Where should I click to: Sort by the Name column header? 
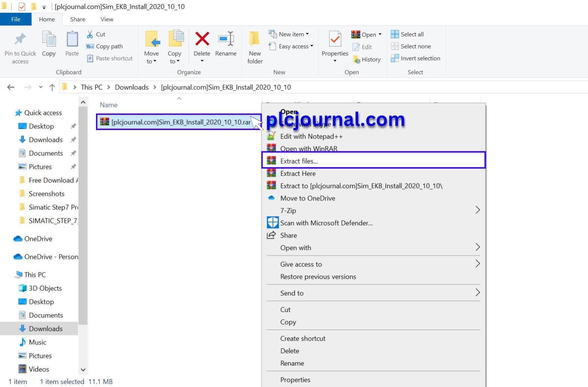[108, 105]
